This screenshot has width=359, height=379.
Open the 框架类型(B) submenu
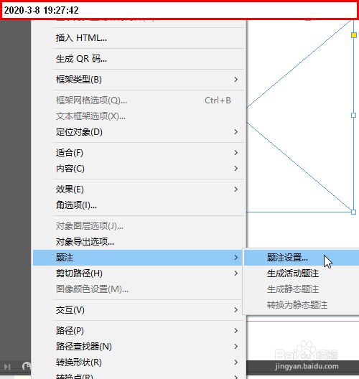coord(139,80)
